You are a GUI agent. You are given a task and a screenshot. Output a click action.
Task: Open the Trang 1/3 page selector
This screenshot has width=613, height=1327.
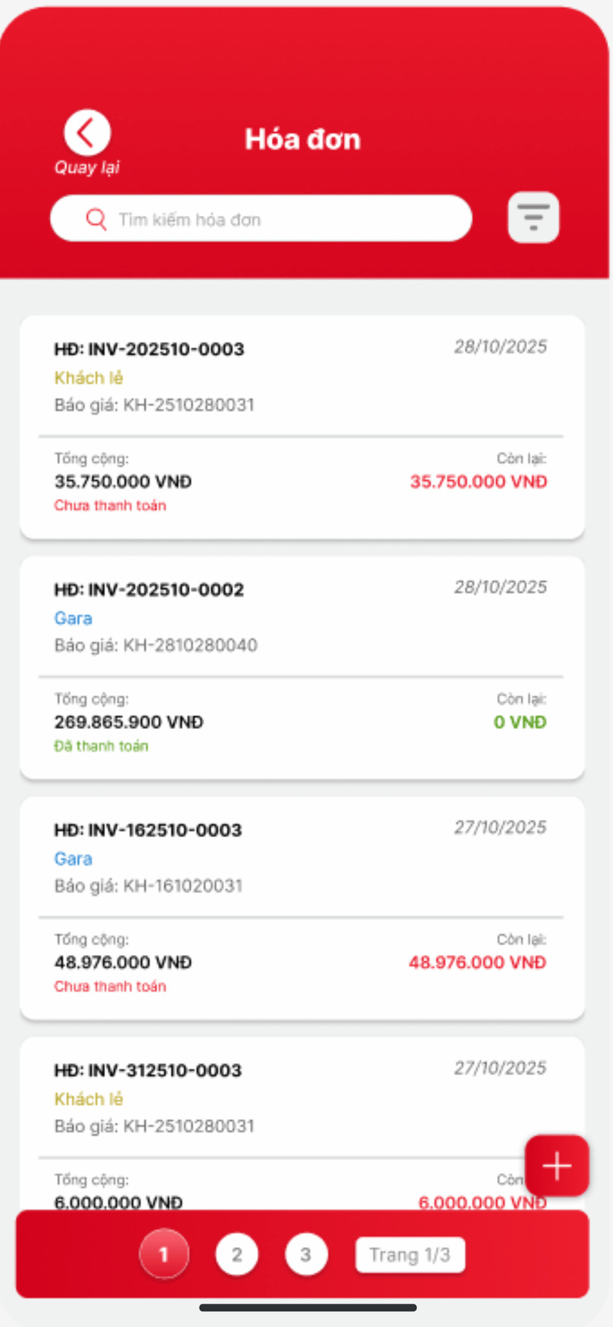[x=410, y=1255]
